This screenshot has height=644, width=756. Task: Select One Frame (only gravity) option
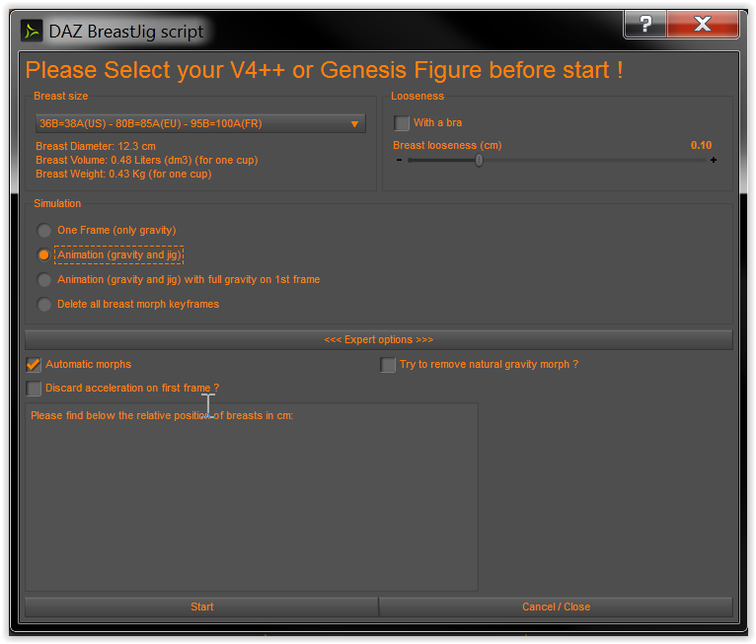[x=44, y=230]
